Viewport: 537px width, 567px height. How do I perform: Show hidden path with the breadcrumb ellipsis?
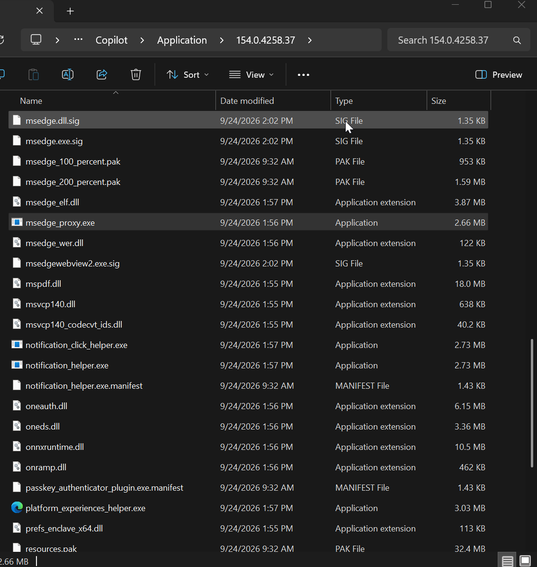78,40
